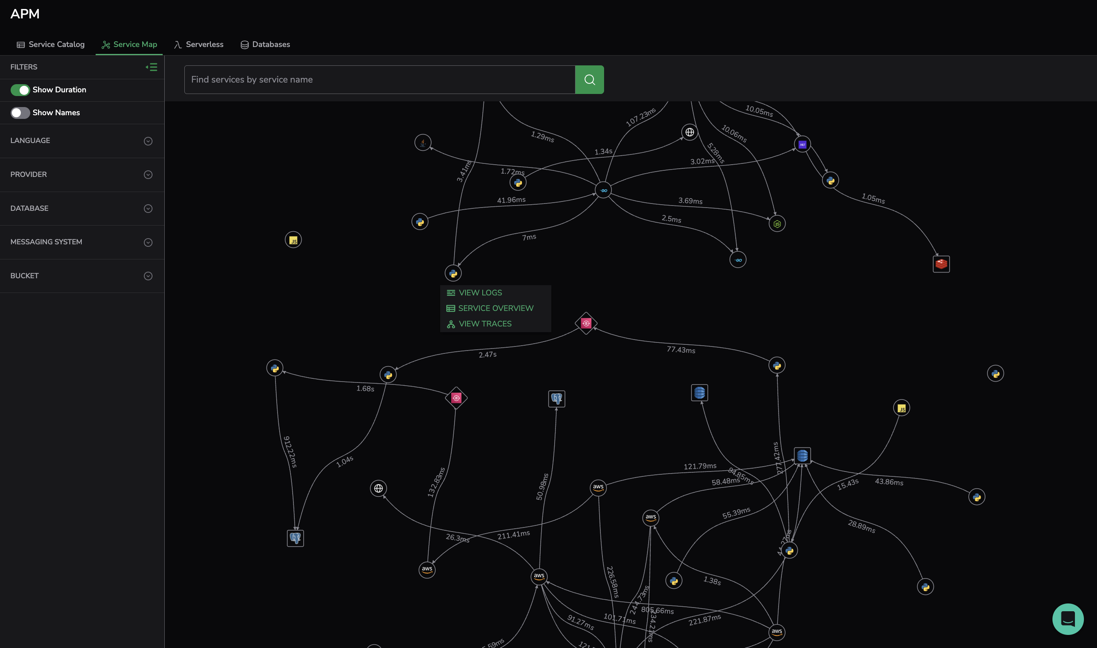This screenshot has height=648, width=1097.
Task: Select VIEW TRACES option
Action: point(485,324)
